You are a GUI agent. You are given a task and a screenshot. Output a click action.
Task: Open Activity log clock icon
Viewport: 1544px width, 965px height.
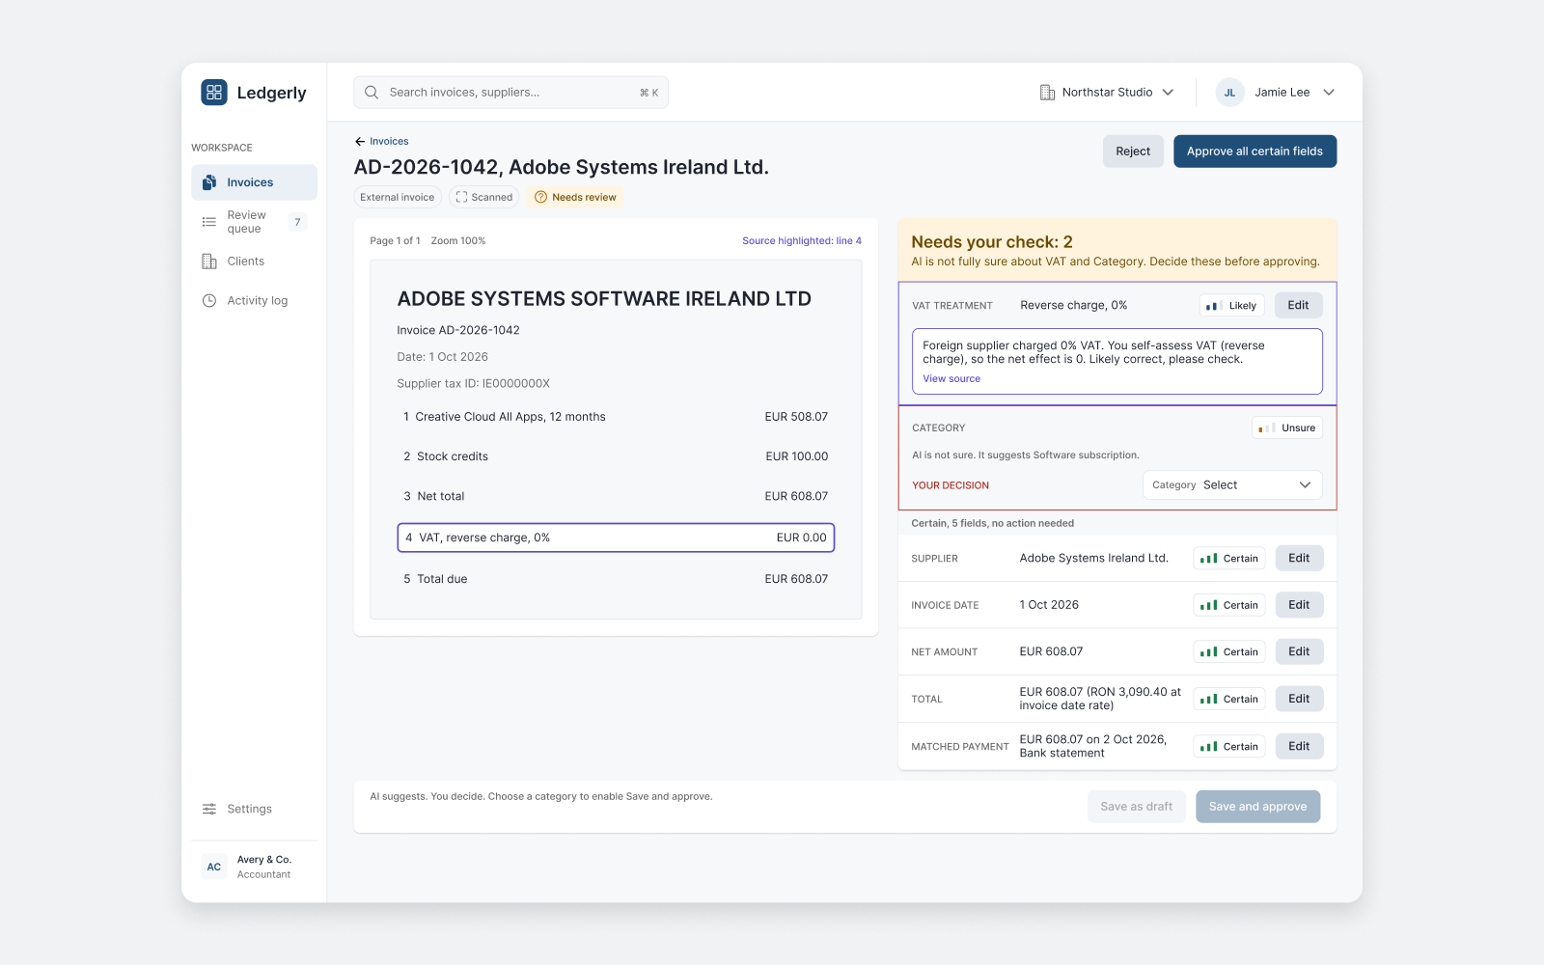209,301
